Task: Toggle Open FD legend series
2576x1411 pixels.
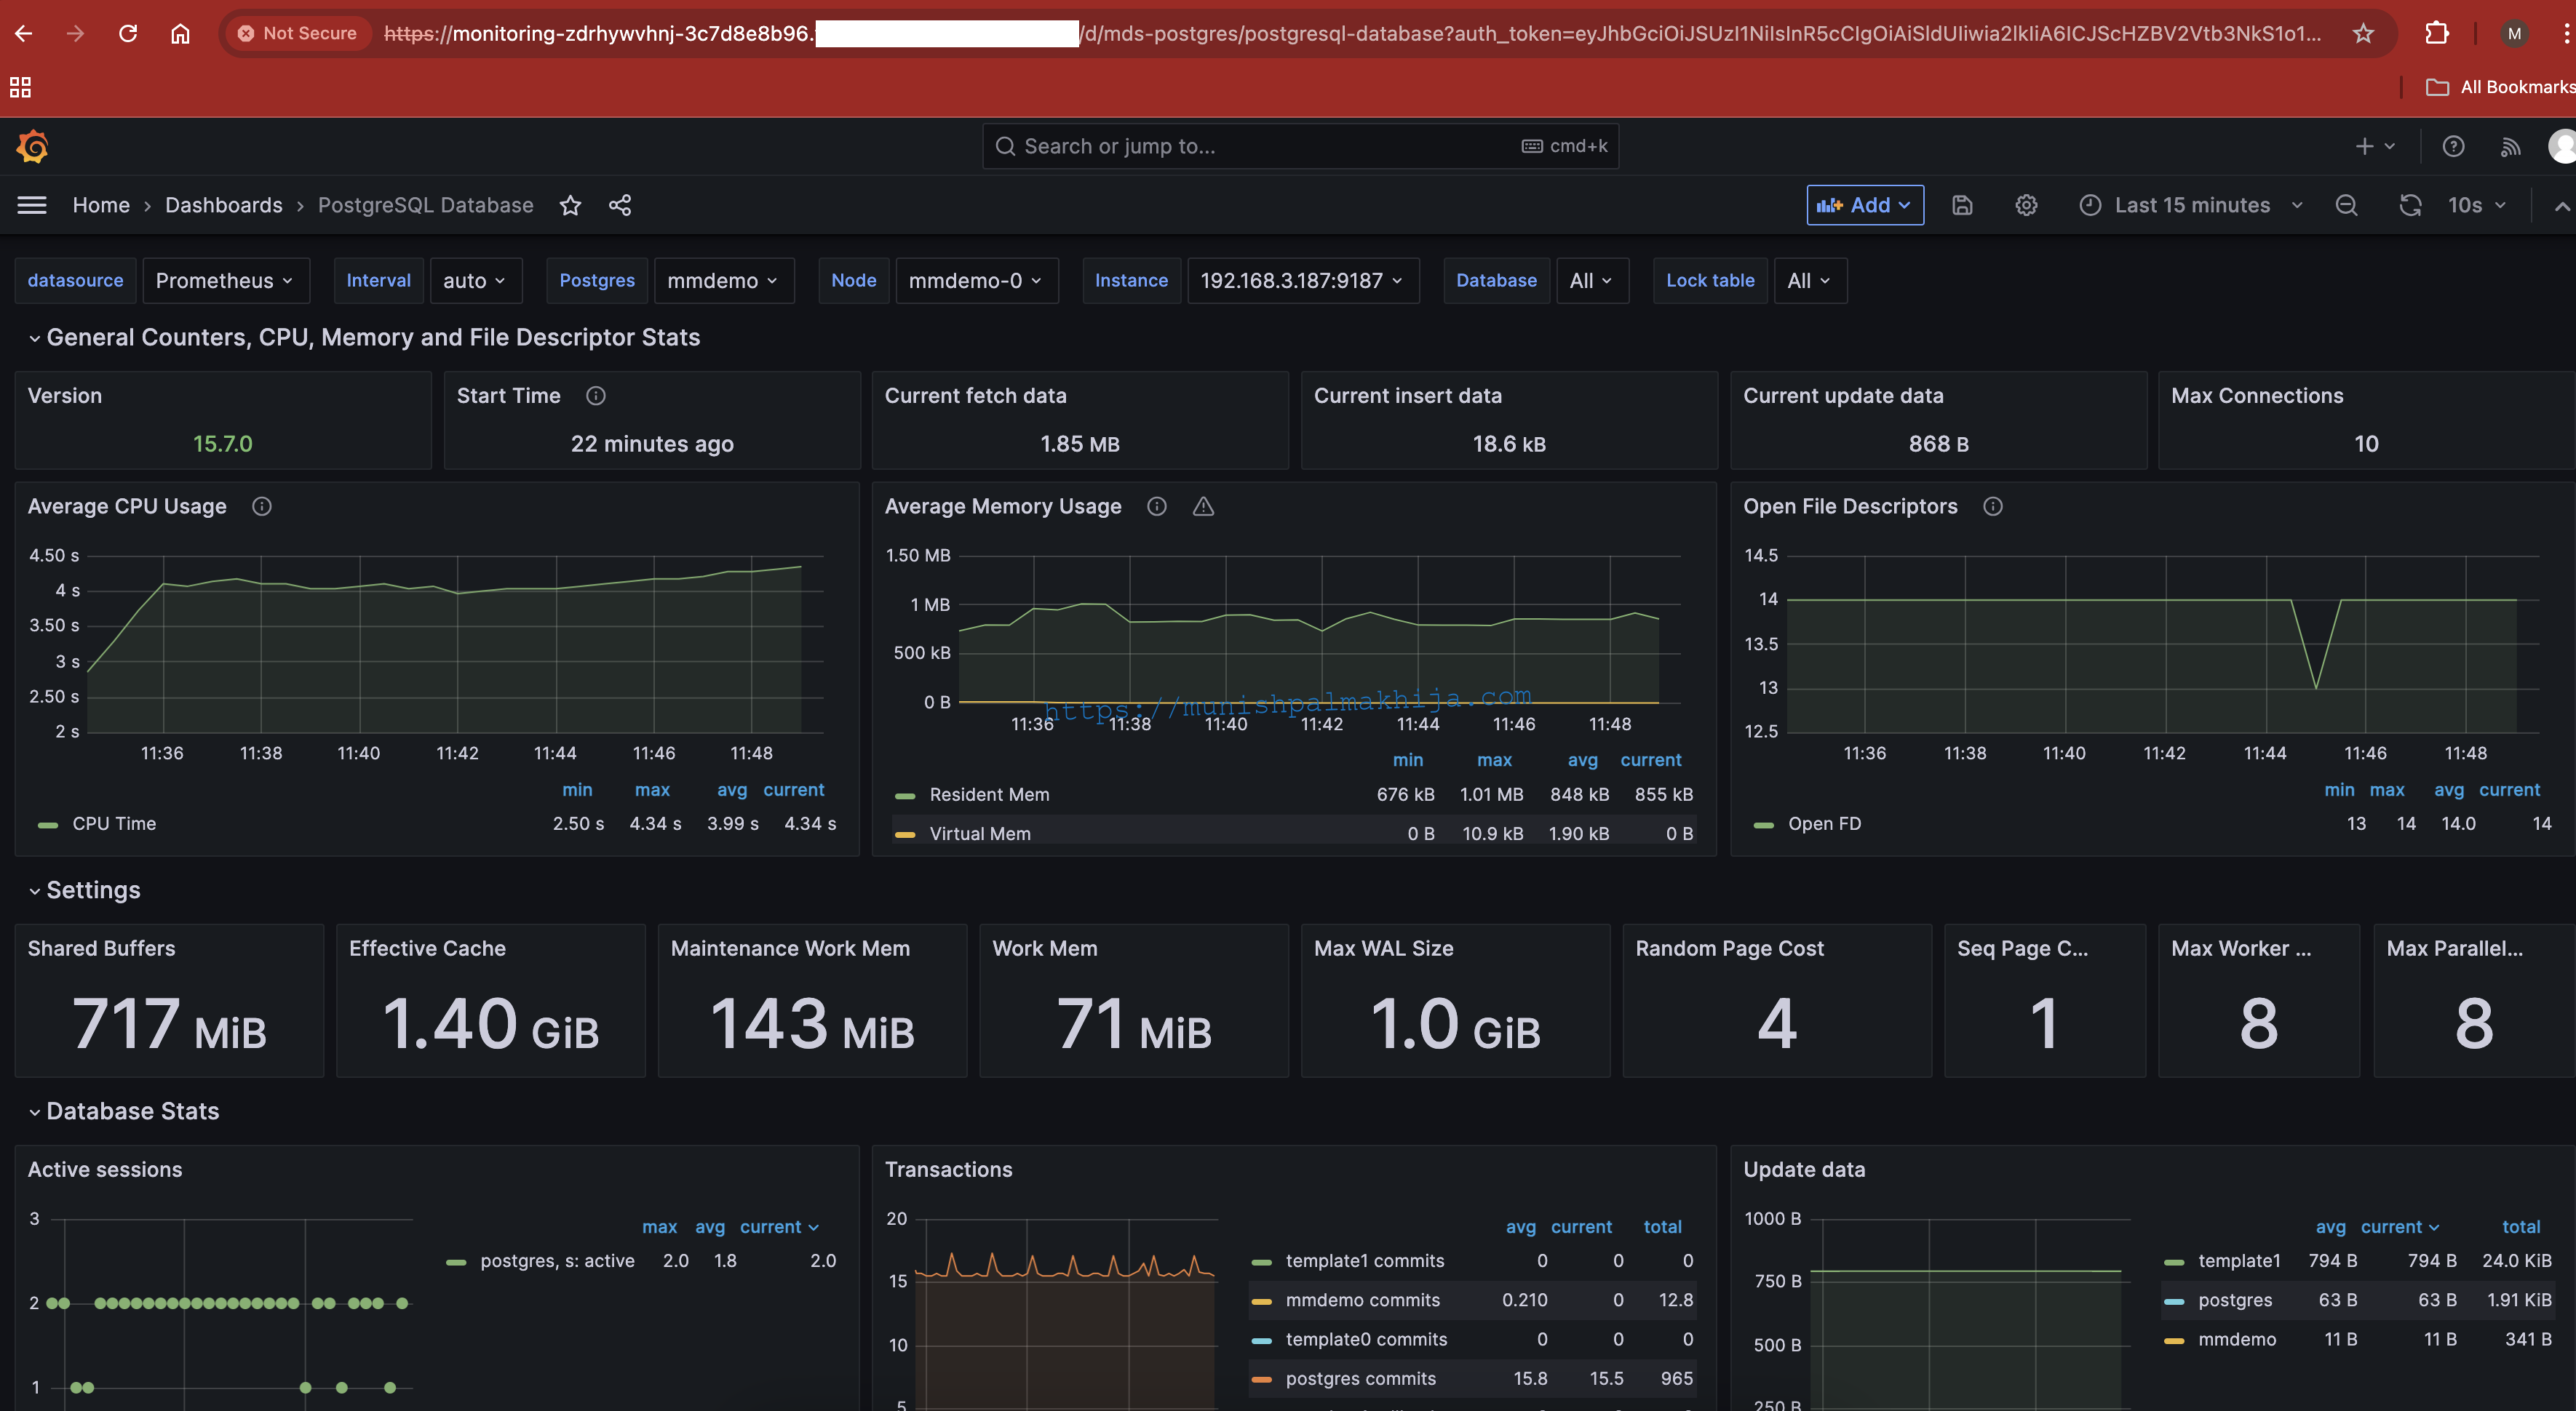Action: (x=1824, y=823)
